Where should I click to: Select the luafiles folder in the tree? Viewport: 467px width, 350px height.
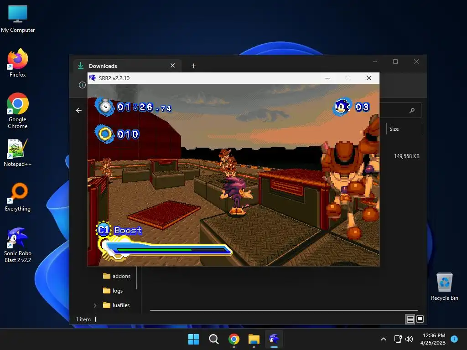[116, 305]
